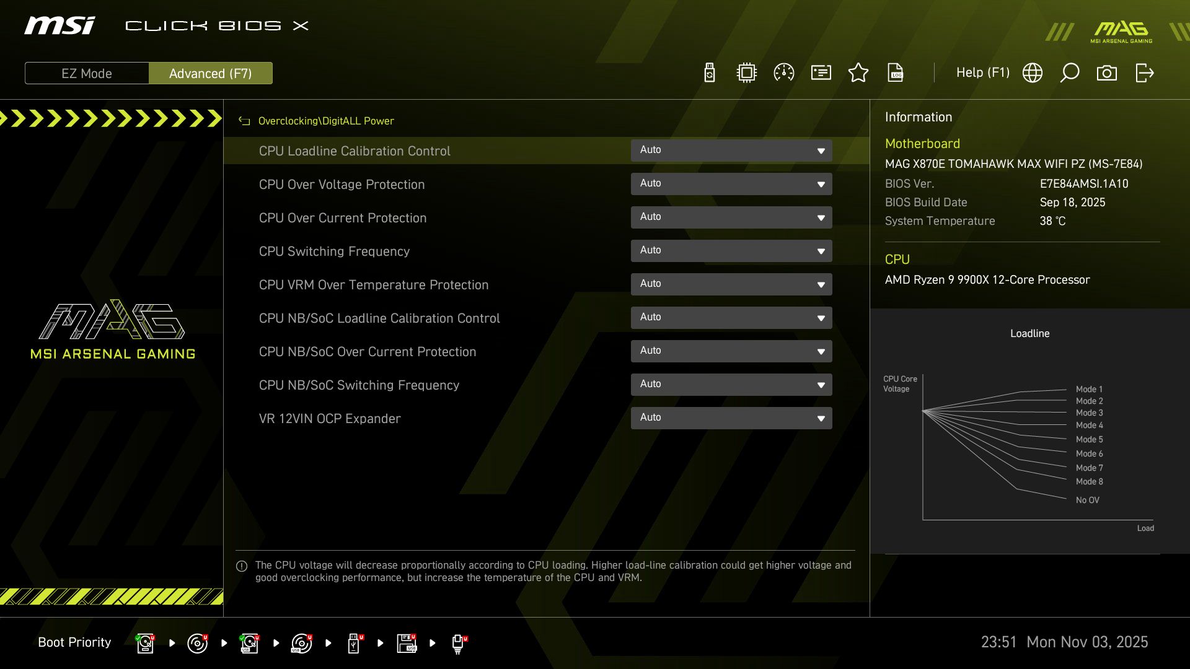Open the Hardware Monitor gauge icon
Image resolution: width=1190 pixels, height=669 pixels.
[x=784, y=72]
